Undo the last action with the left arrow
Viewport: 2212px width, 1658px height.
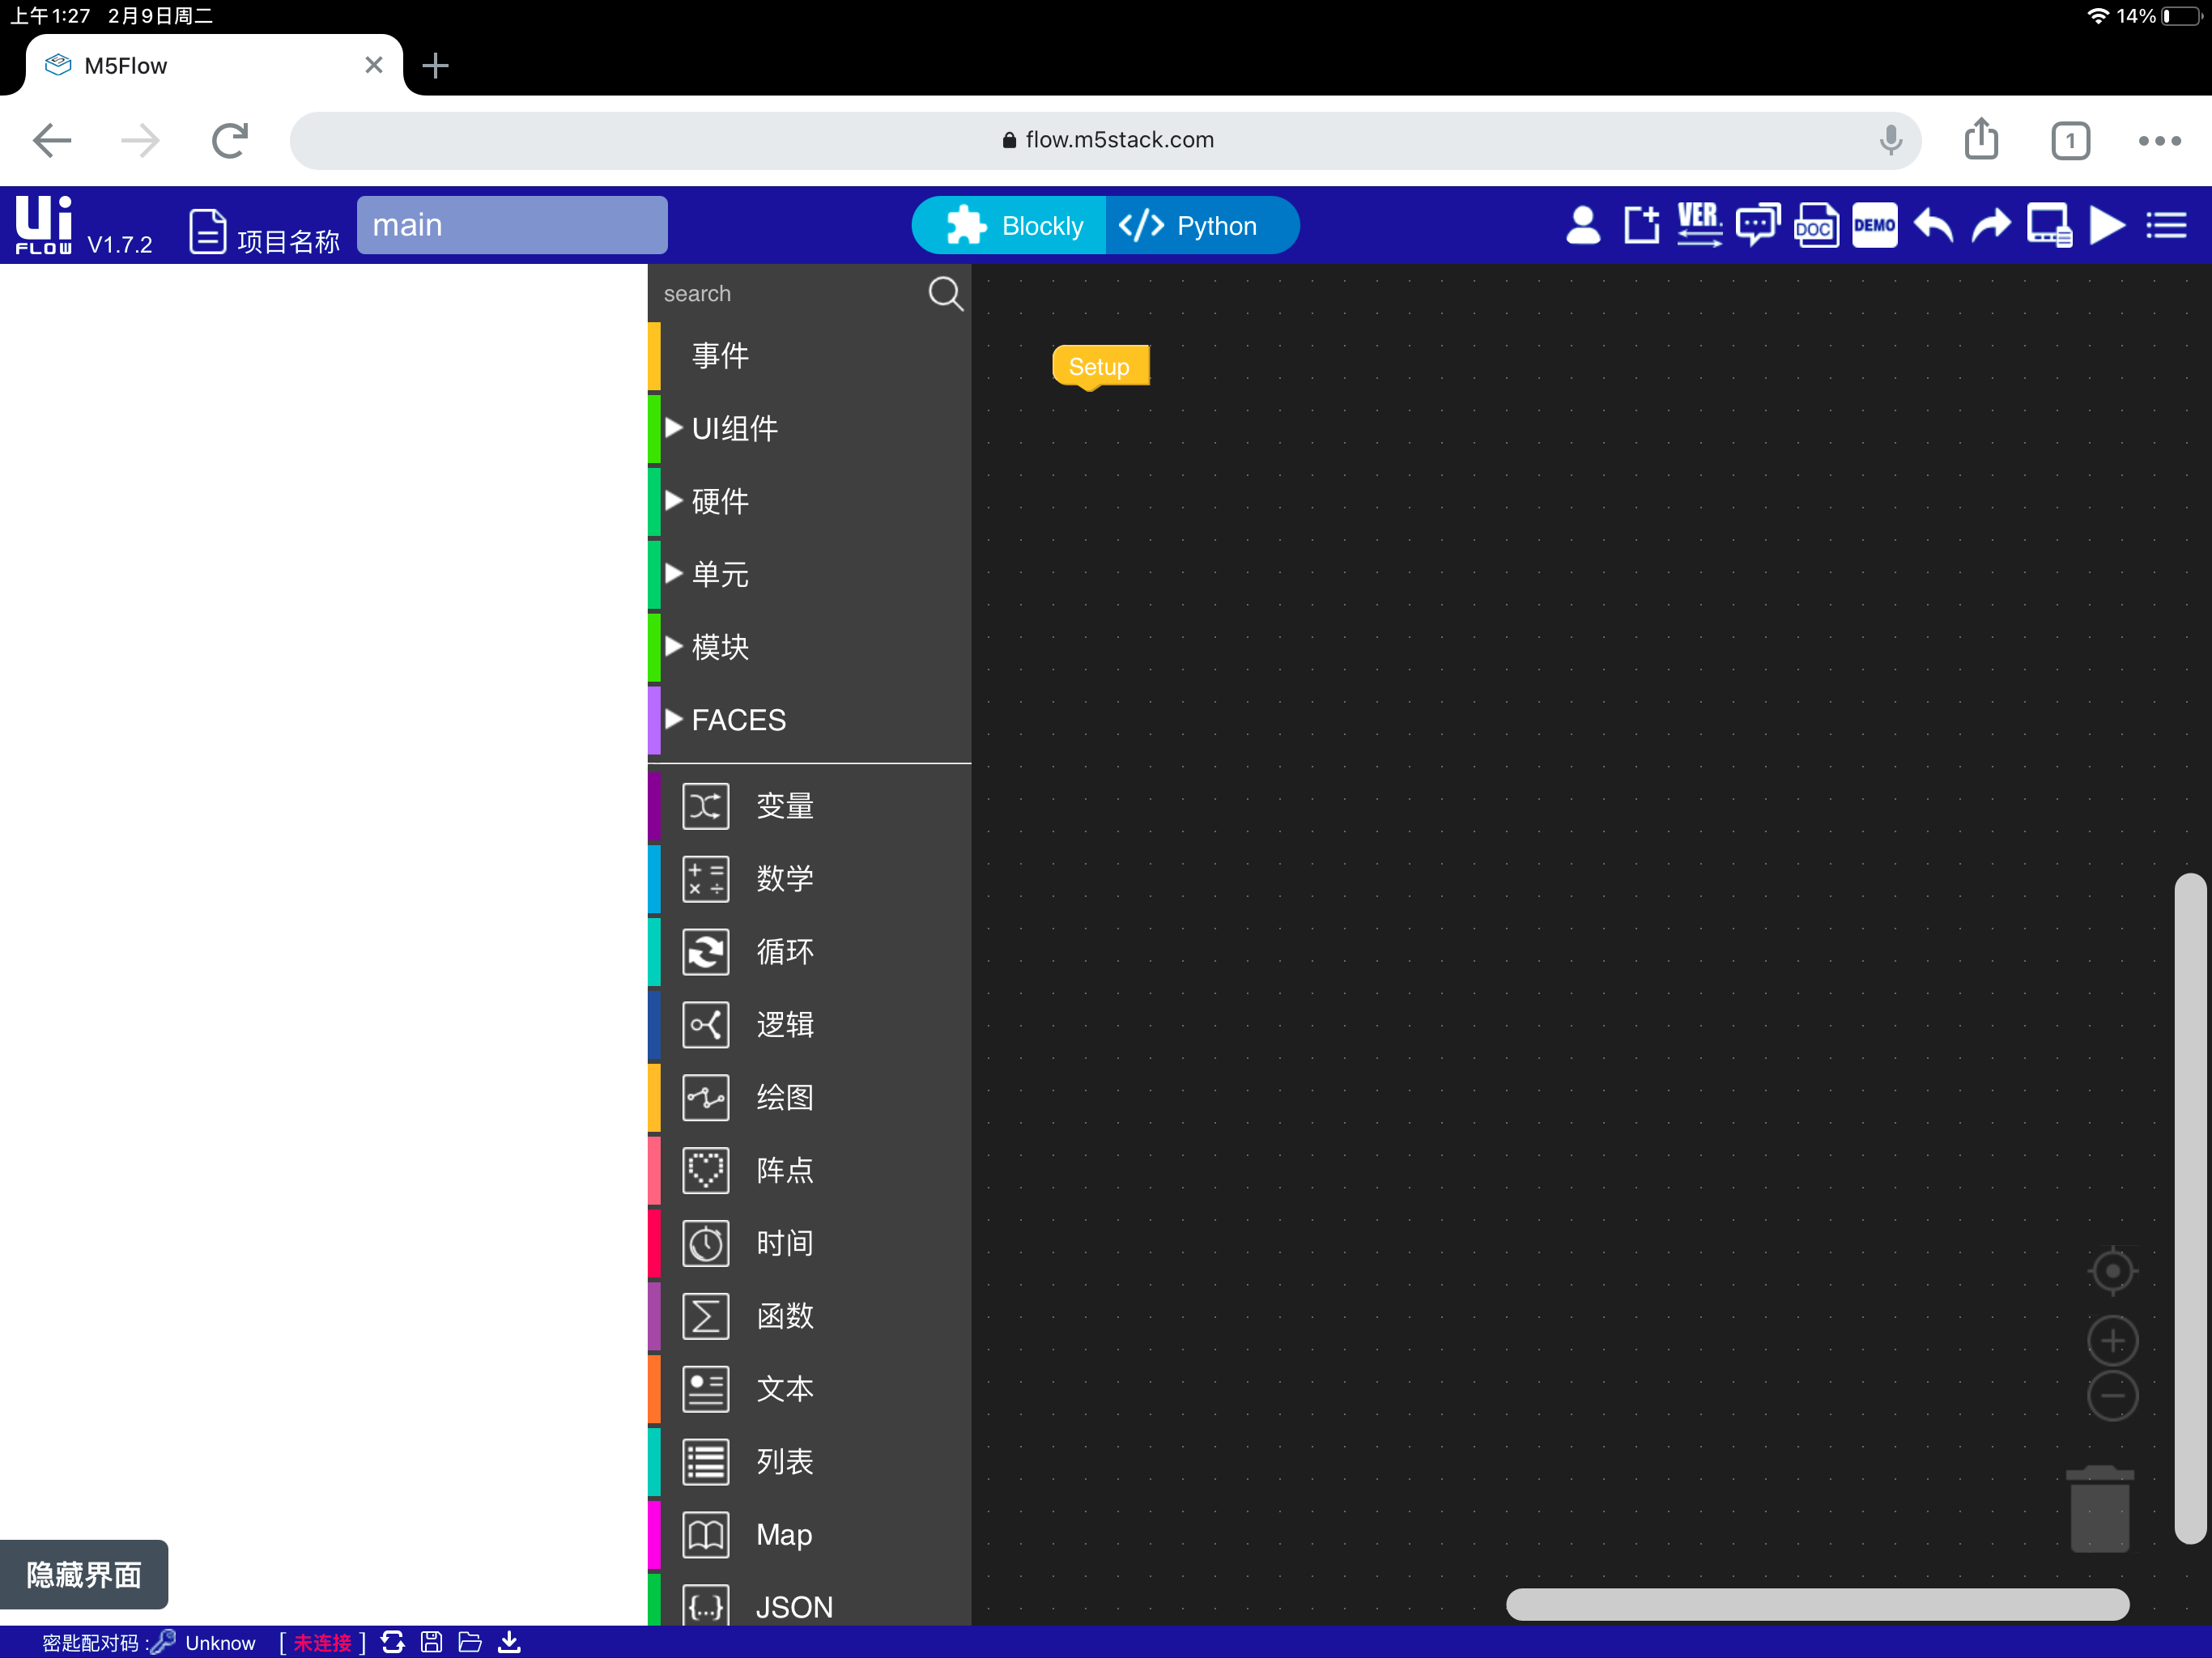click(x=1933, y=225)
